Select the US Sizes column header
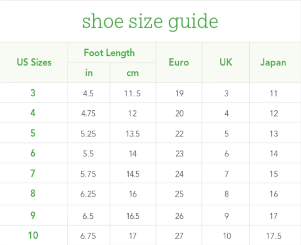Screen dimensions: 301x245 click(x=34, y=62)
